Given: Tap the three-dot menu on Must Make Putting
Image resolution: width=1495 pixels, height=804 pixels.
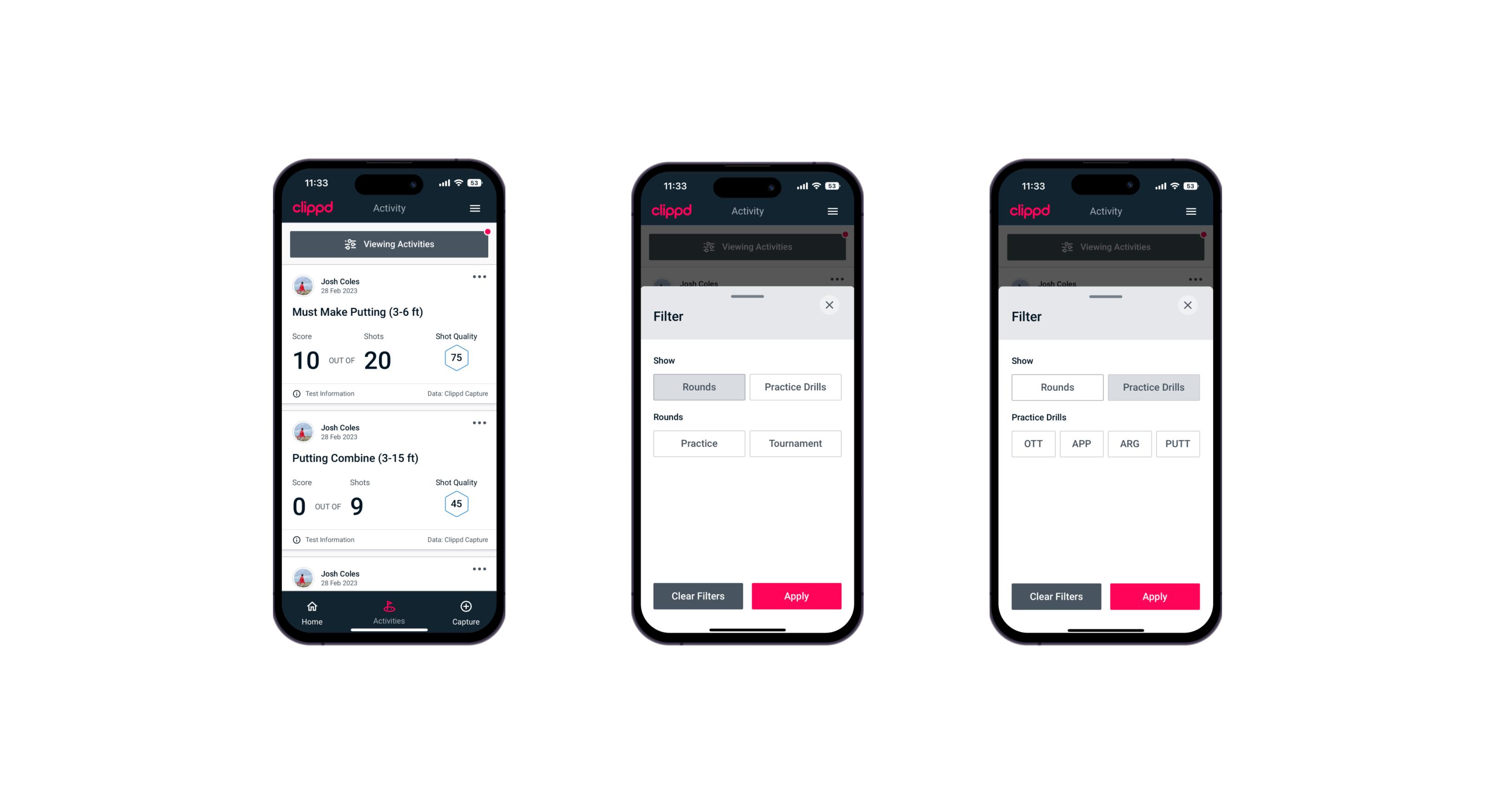Looking at the screenshot, I should pos(480,277).
